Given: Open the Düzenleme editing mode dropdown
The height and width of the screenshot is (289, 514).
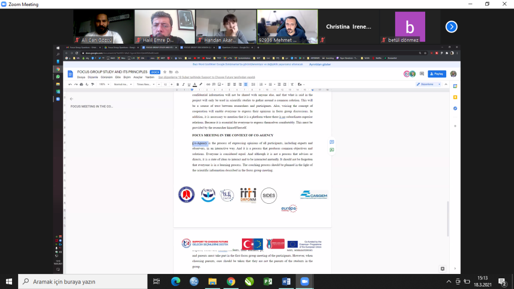Looking at the screenshot, I should pyautogui.click(x=429, y=84).
